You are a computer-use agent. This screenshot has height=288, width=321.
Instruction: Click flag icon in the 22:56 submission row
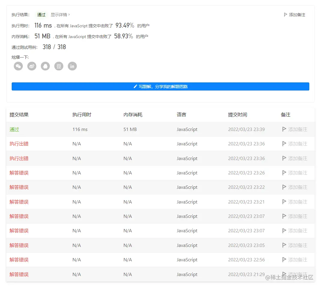[x=284, y=260]
